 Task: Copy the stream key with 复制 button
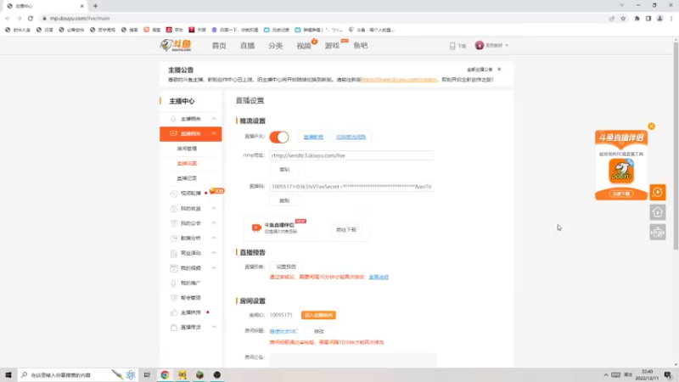(x=284, y=200)
